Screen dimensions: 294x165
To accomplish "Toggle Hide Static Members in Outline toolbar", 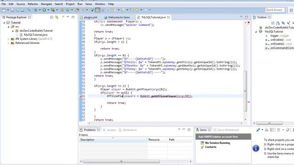I will point(288,23).
